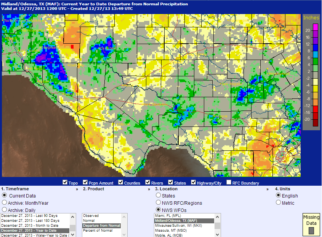Choose Mobile, AL (MOB) office
Image resolution: width=322 pixels, height=237 pixels.
pyautogui.click(x=179, y=235)
